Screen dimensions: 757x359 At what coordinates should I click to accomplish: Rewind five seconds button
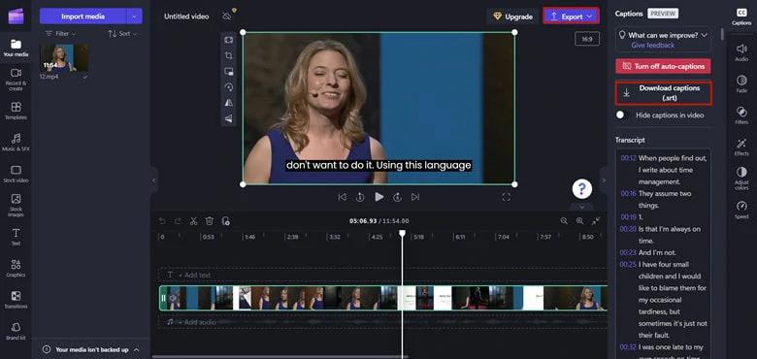pyautogui.click(x=360, y=197)
